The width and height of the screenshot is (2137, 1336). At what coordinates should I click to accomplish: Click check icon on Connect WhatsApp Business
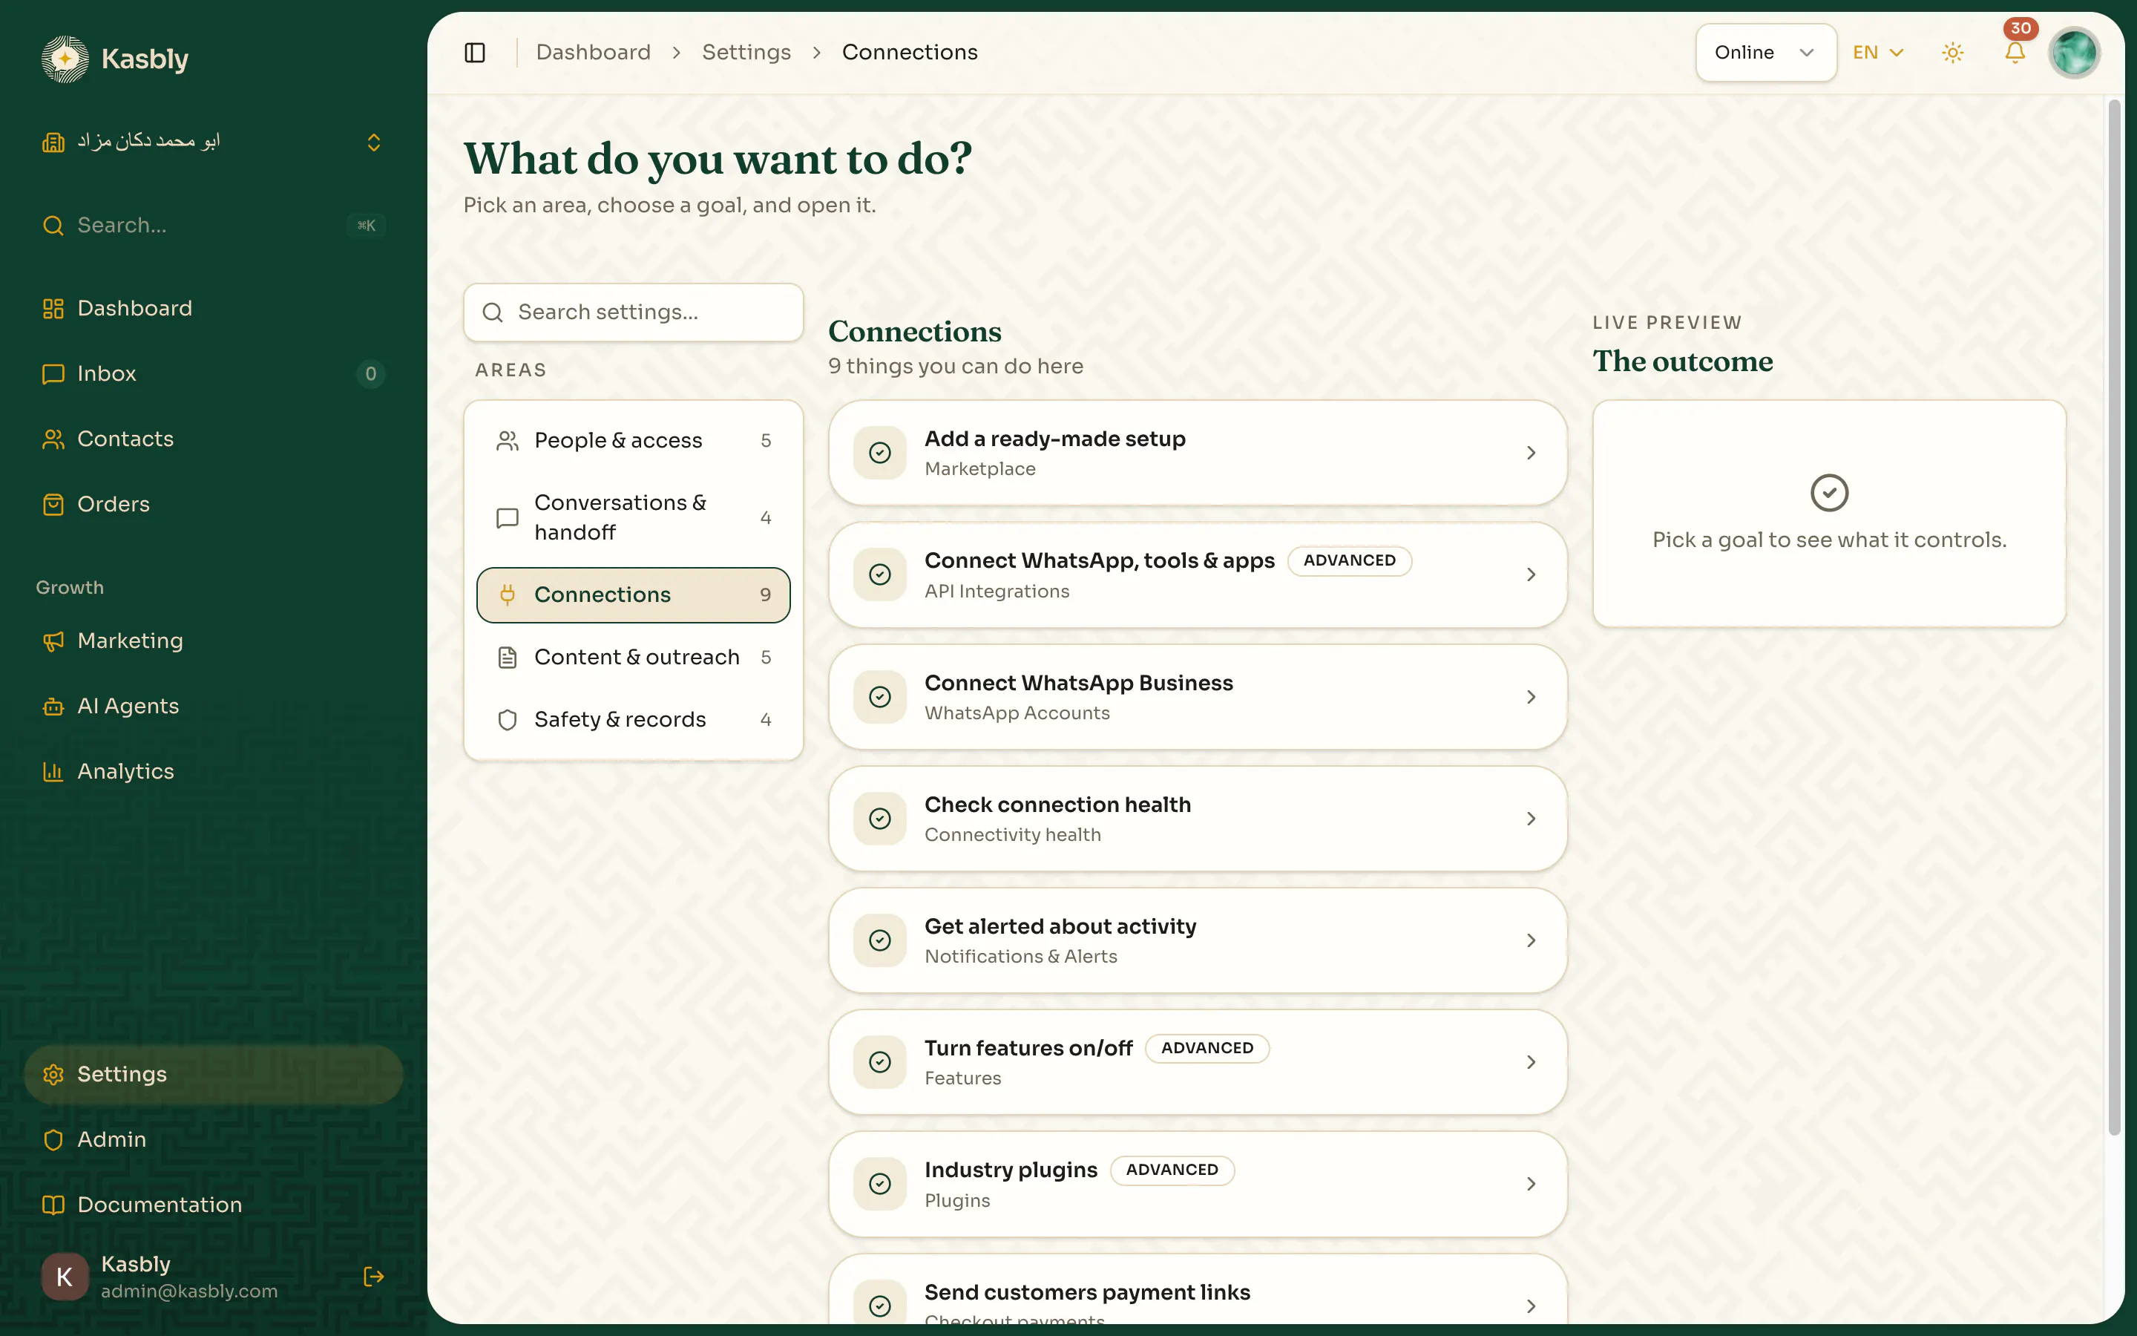(879, 696)
